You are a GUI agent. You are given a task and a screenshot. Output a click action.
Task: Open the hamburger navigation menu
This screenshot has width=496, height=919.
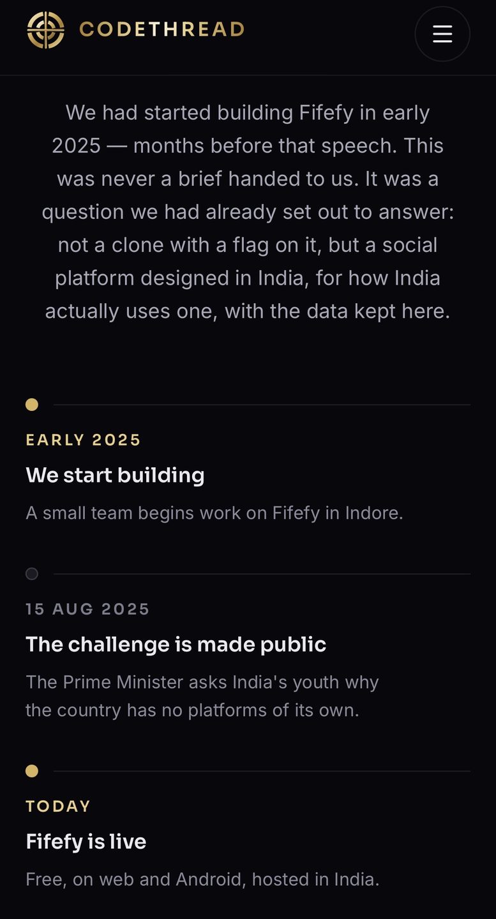[x=442, y=34]
